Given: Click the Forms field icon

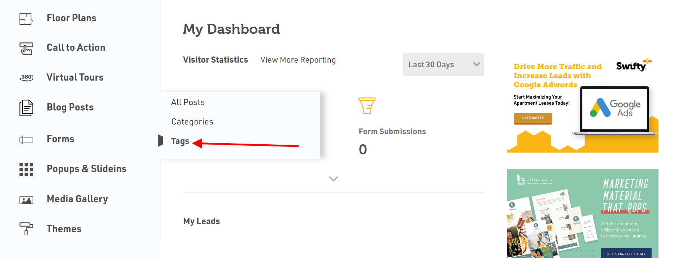Looking at the screenshot, I should [x=26, y=140].
